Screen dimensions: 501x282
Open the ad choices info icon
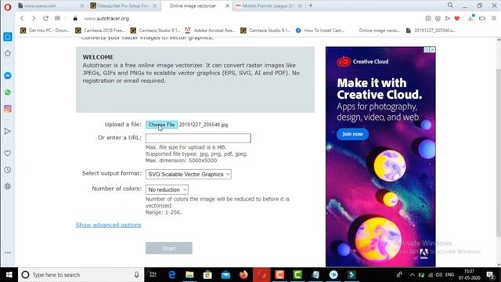pyautogui.click(x=427, y=49)
